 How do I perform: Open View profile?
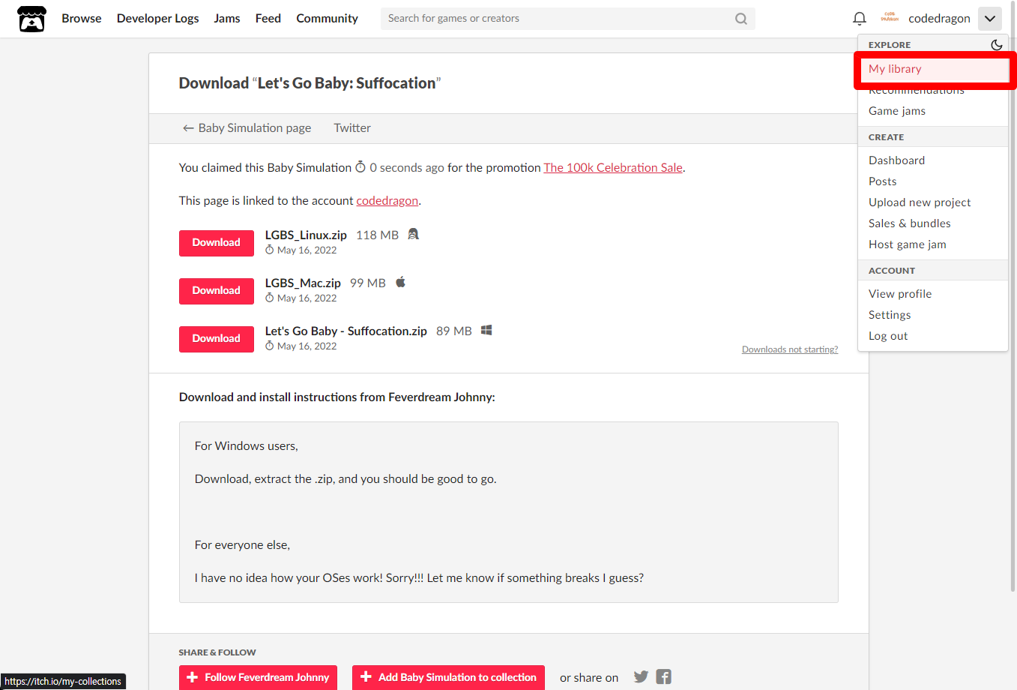(x=933, y=294)
